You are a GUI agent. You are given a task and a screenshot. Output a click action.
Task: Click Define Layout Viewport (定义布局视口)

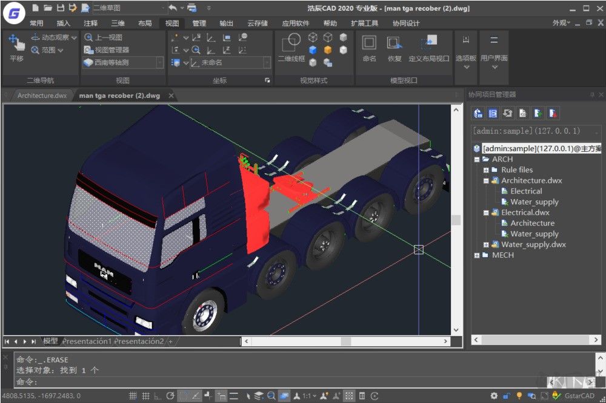(429, 48)
